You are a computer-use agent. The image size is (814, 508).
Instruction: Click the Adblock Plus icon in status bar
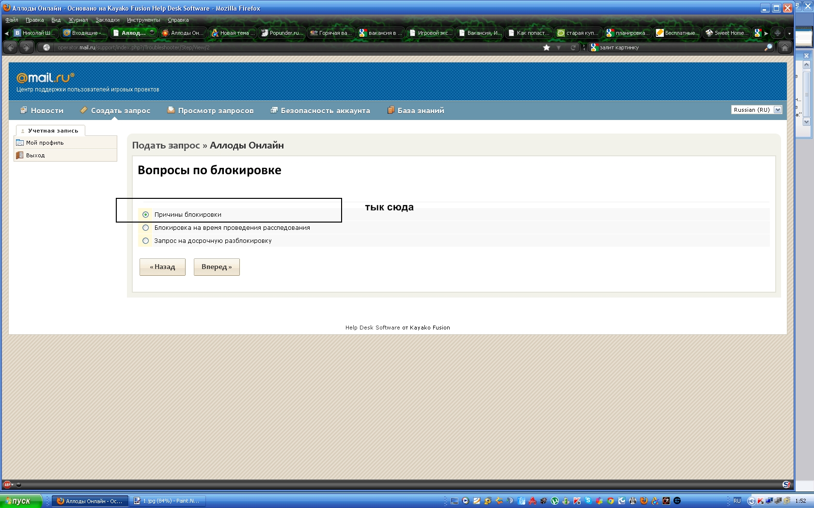(x=7, y=484)
